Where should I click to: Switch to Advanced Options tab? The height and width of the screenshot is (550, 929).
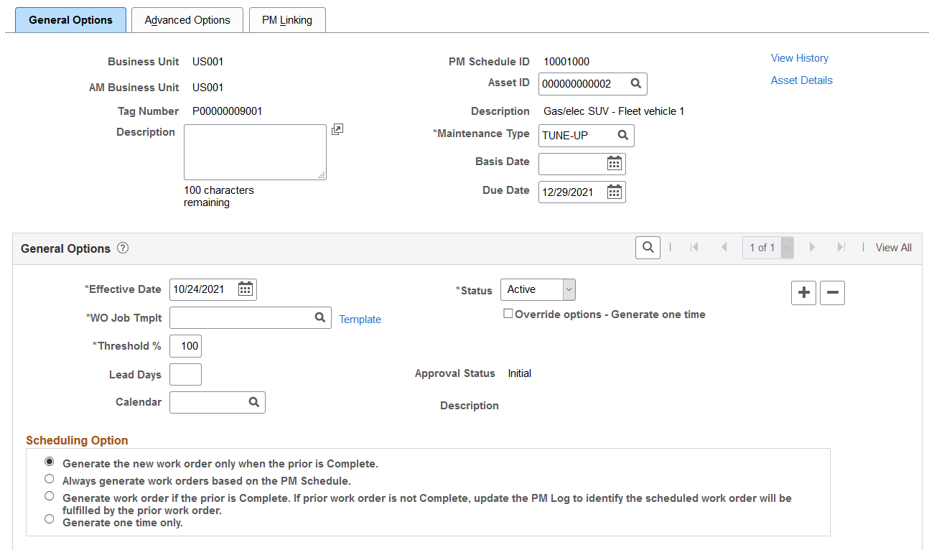coord(187,20)
